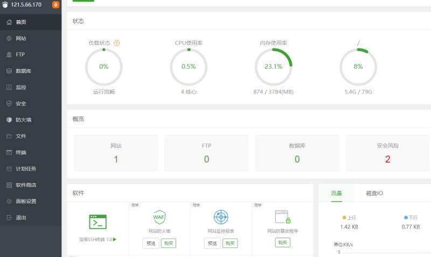The width and height of the screenshot is (431, 257).
Task: Click 预览 button under 网站监控报表
Action: coord(212,243)
